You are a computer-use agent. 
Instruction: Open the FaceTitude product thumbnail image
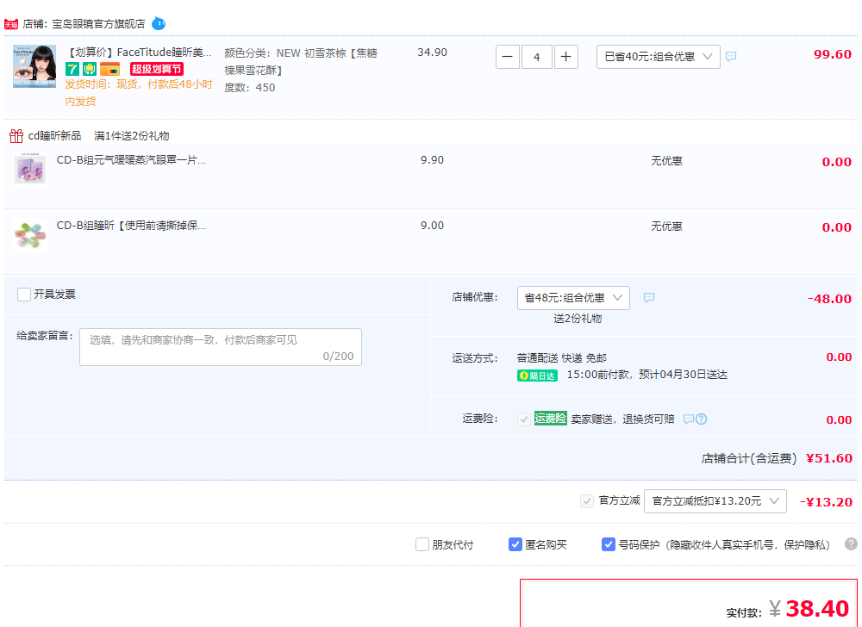click(34, 66)
